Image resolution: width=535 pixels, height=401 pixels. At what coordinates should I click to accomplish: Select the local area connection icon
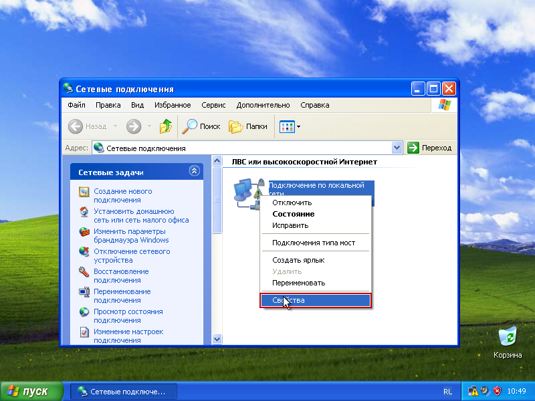pos(248,193)
